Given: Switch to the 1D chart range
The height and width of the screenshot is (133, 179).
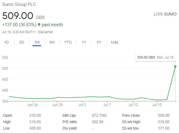Looking at the screenshot, I should coord(6,42).
